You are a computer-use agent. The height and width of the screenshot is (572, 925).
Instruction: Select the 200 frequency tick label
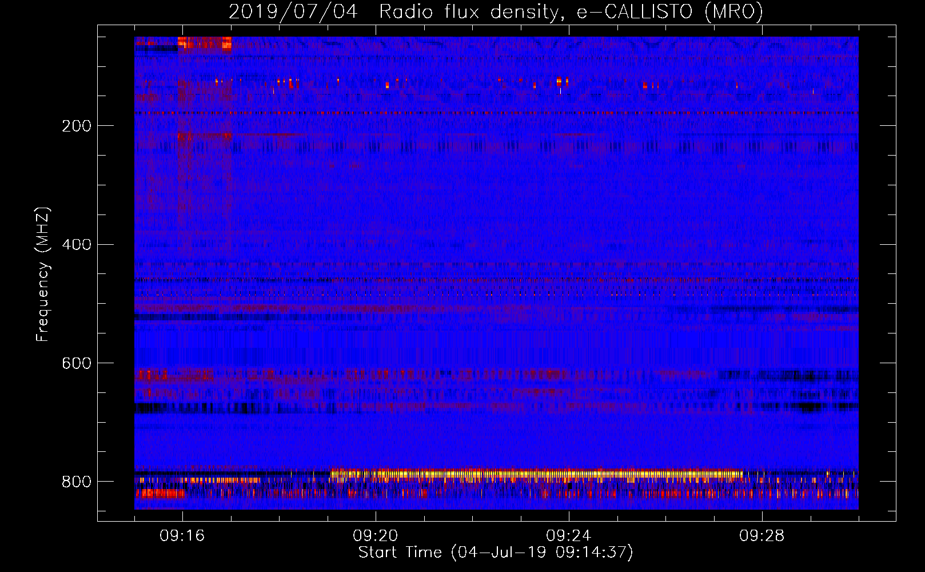point(77,126)
